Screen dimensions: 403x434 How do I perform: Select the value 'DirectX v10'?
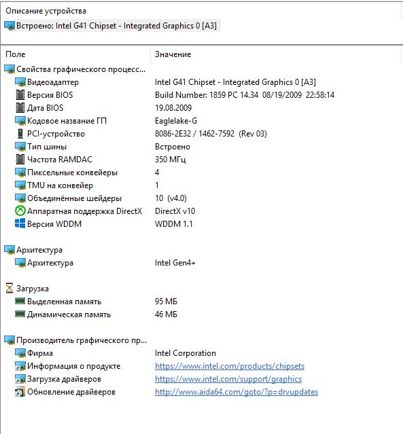click(175, 211)
